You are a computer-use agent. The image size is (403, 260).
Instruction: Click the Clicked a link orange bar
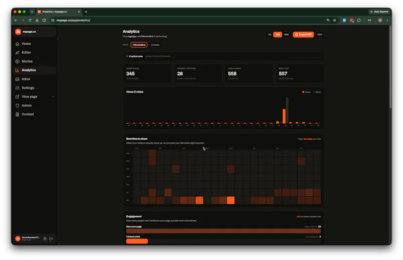point(137,241)
